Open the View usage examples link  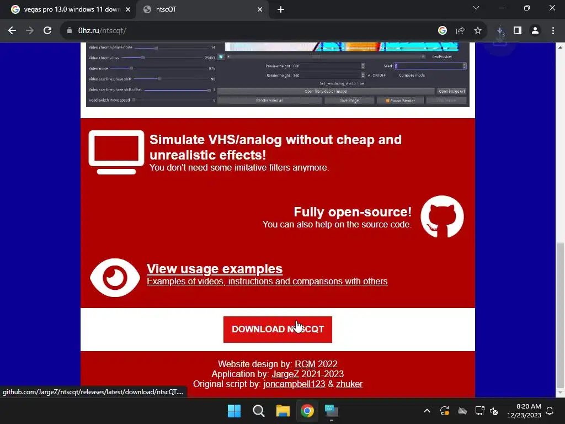tap(215, 269)
